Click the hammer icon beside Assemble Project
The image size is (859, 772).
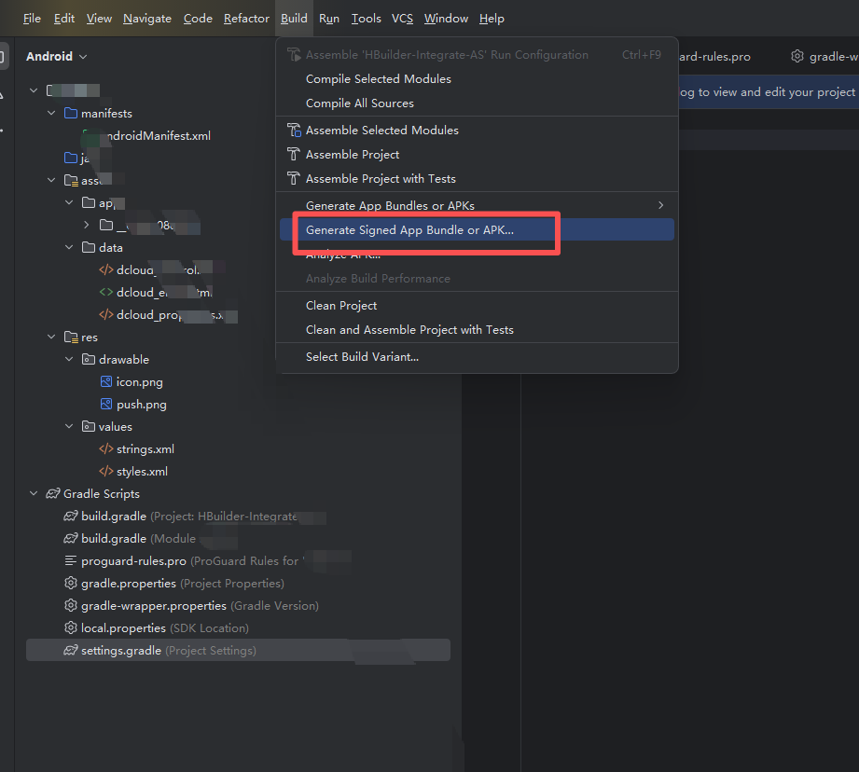(294, 155)
